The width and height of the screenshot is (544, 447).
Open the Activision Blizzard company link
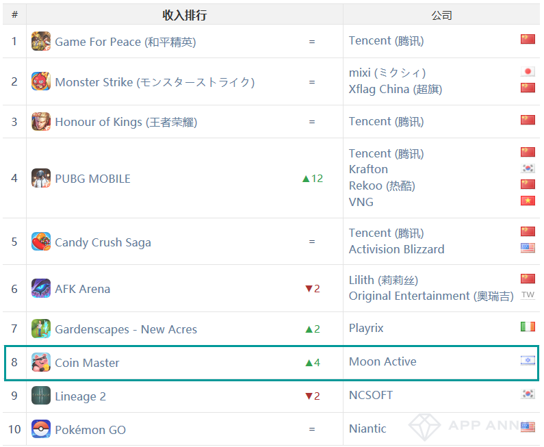tap(397, 249)
